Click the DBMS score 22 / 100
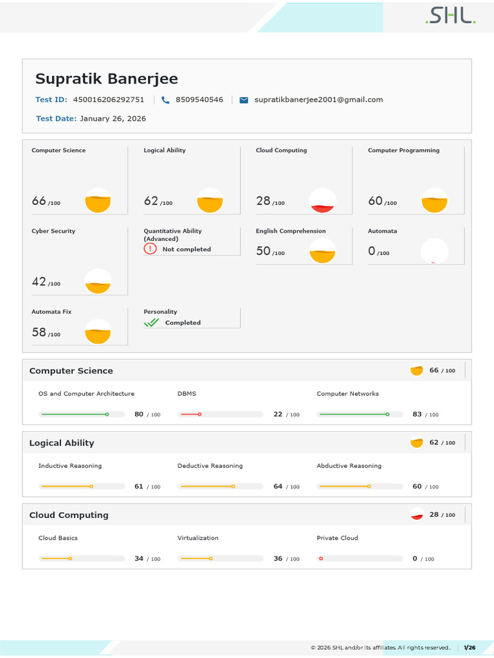Screen dimensions: 494x658 coord(286,414)
